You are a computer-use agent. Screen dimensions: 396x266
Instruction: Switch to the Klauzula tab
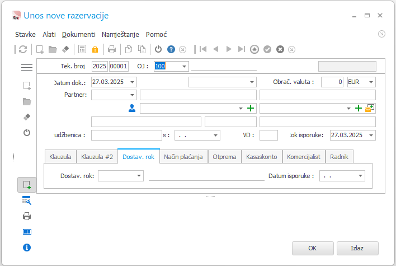[60, 157]
